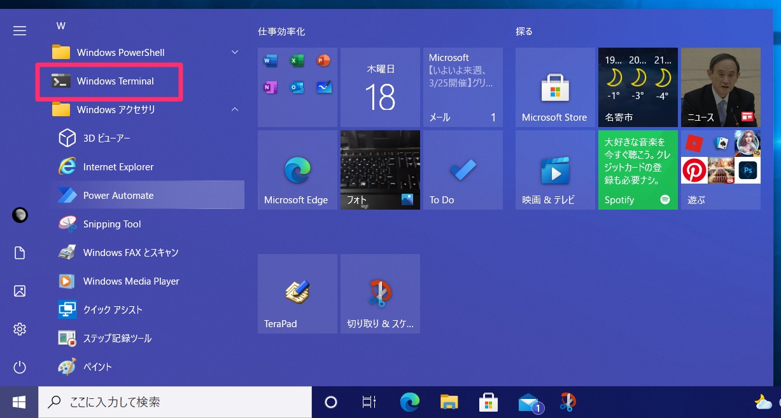Image resolution: width=781 pixels, height=418 pixels.
Task: Open Windows FAX とスキャン
Action: tap(148, 253)
